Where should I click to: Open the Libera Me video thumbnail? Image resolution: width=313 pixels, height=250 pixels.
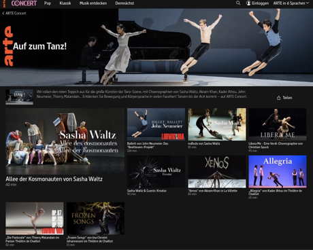(x=278, y=124)
